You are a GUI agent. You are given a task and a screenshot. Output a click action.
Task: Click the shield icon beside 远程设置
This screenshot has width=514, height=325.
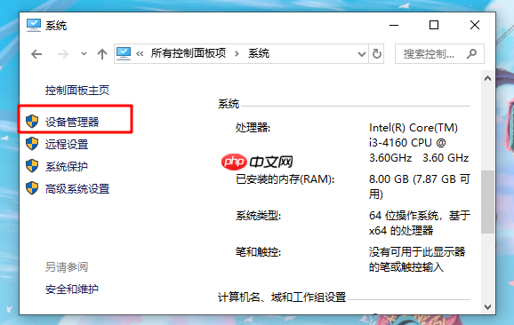(x=32, y=144)
